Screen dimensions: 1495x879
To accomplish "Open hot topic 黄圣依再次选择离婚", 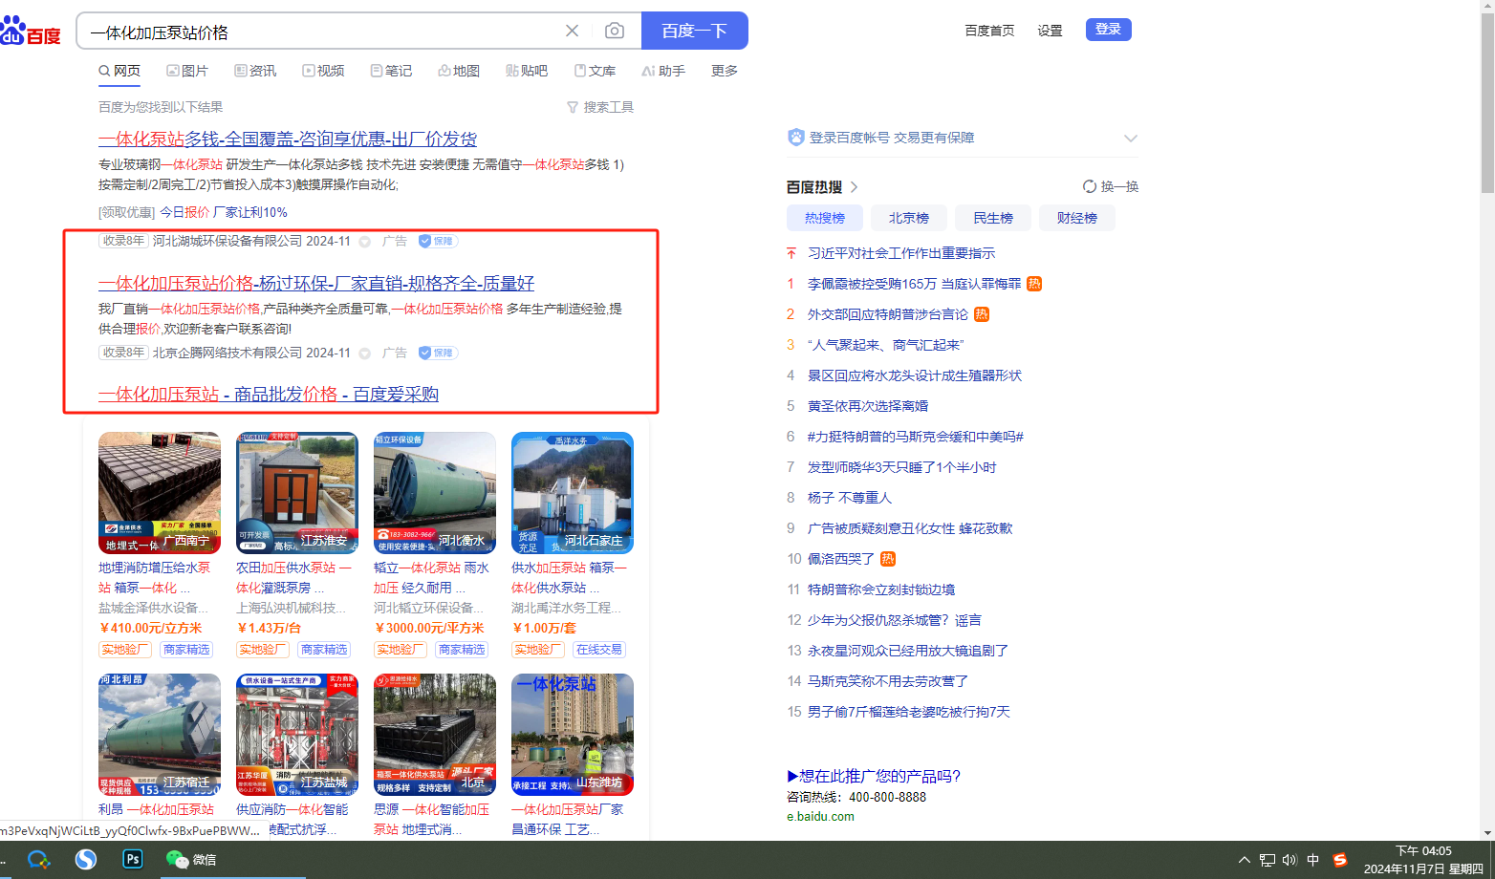I will point(868,406).
